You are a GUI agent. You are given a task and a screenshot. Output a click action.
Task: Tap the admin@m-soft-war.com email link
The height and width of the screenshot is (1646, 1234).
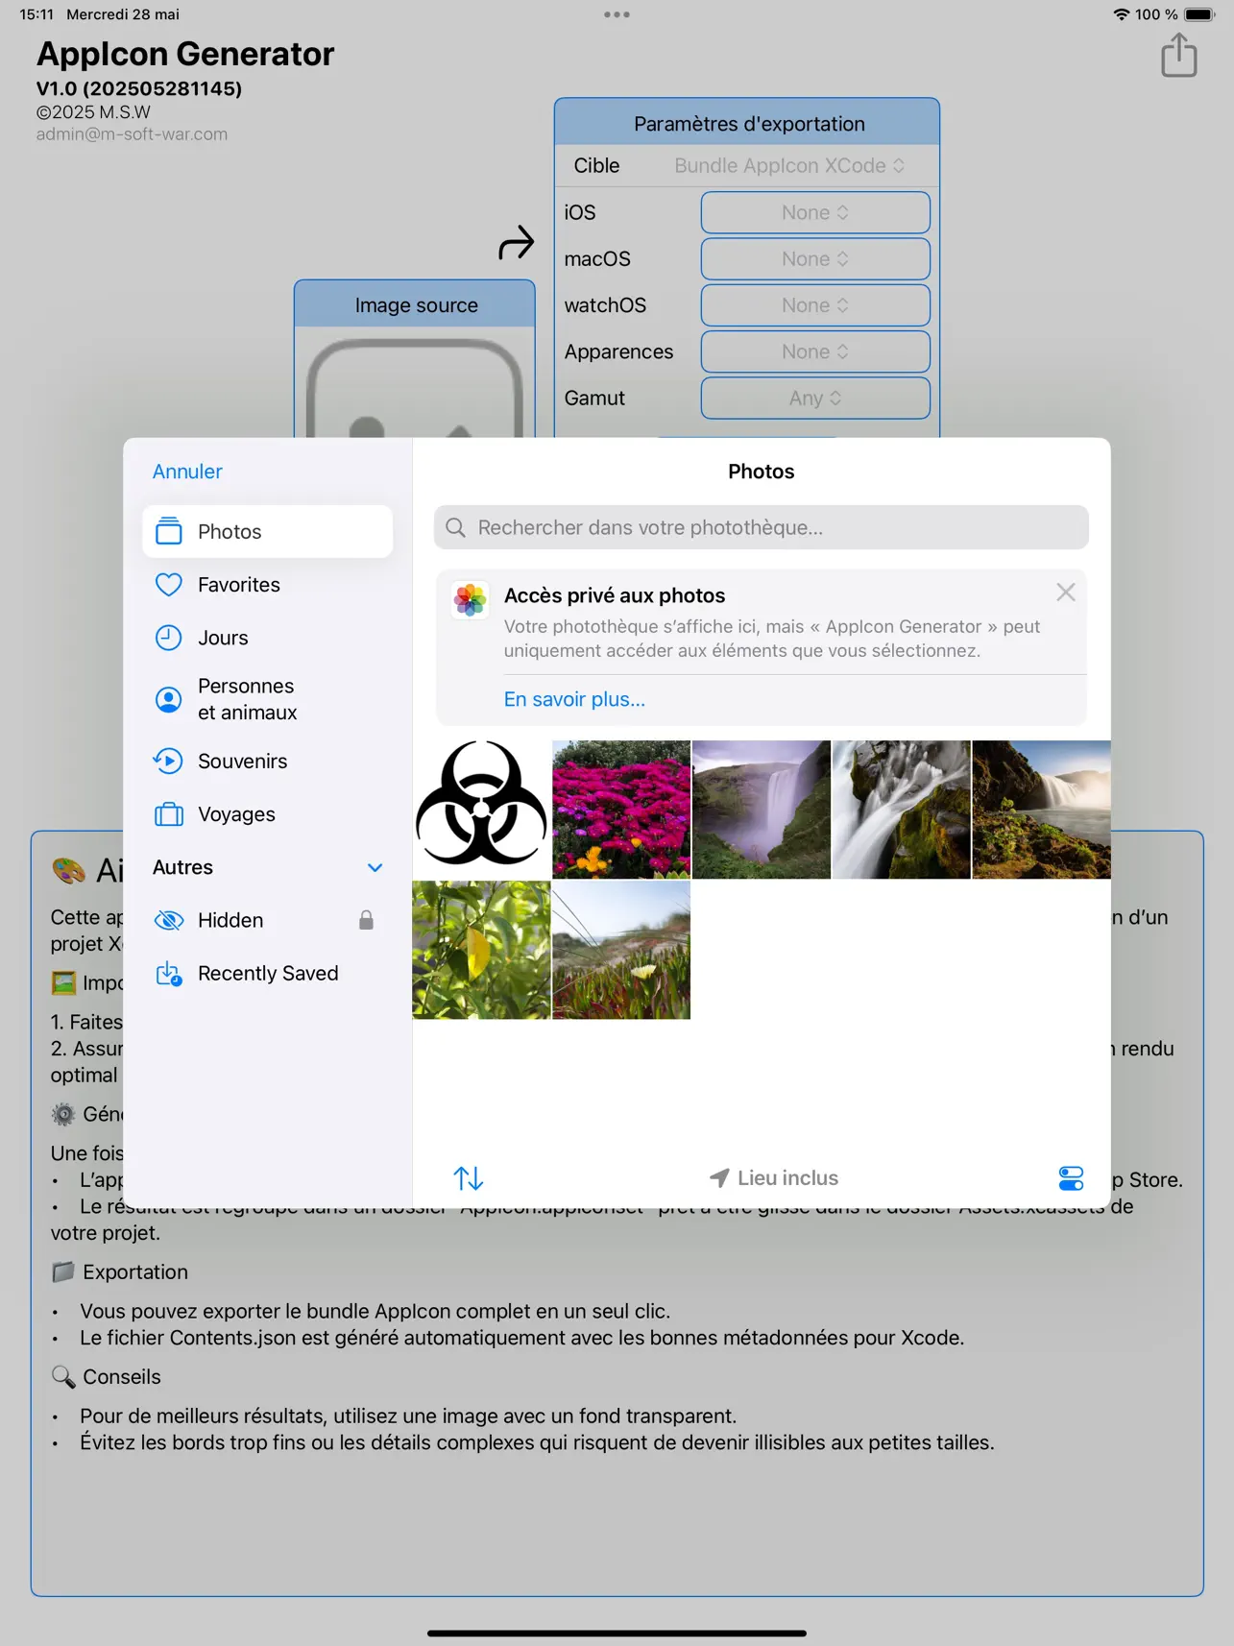pos(132,134)
